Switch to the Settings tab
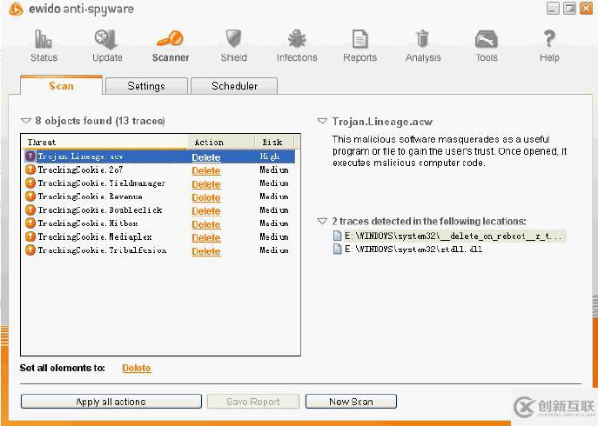598x426 pixels. [146, 86]
